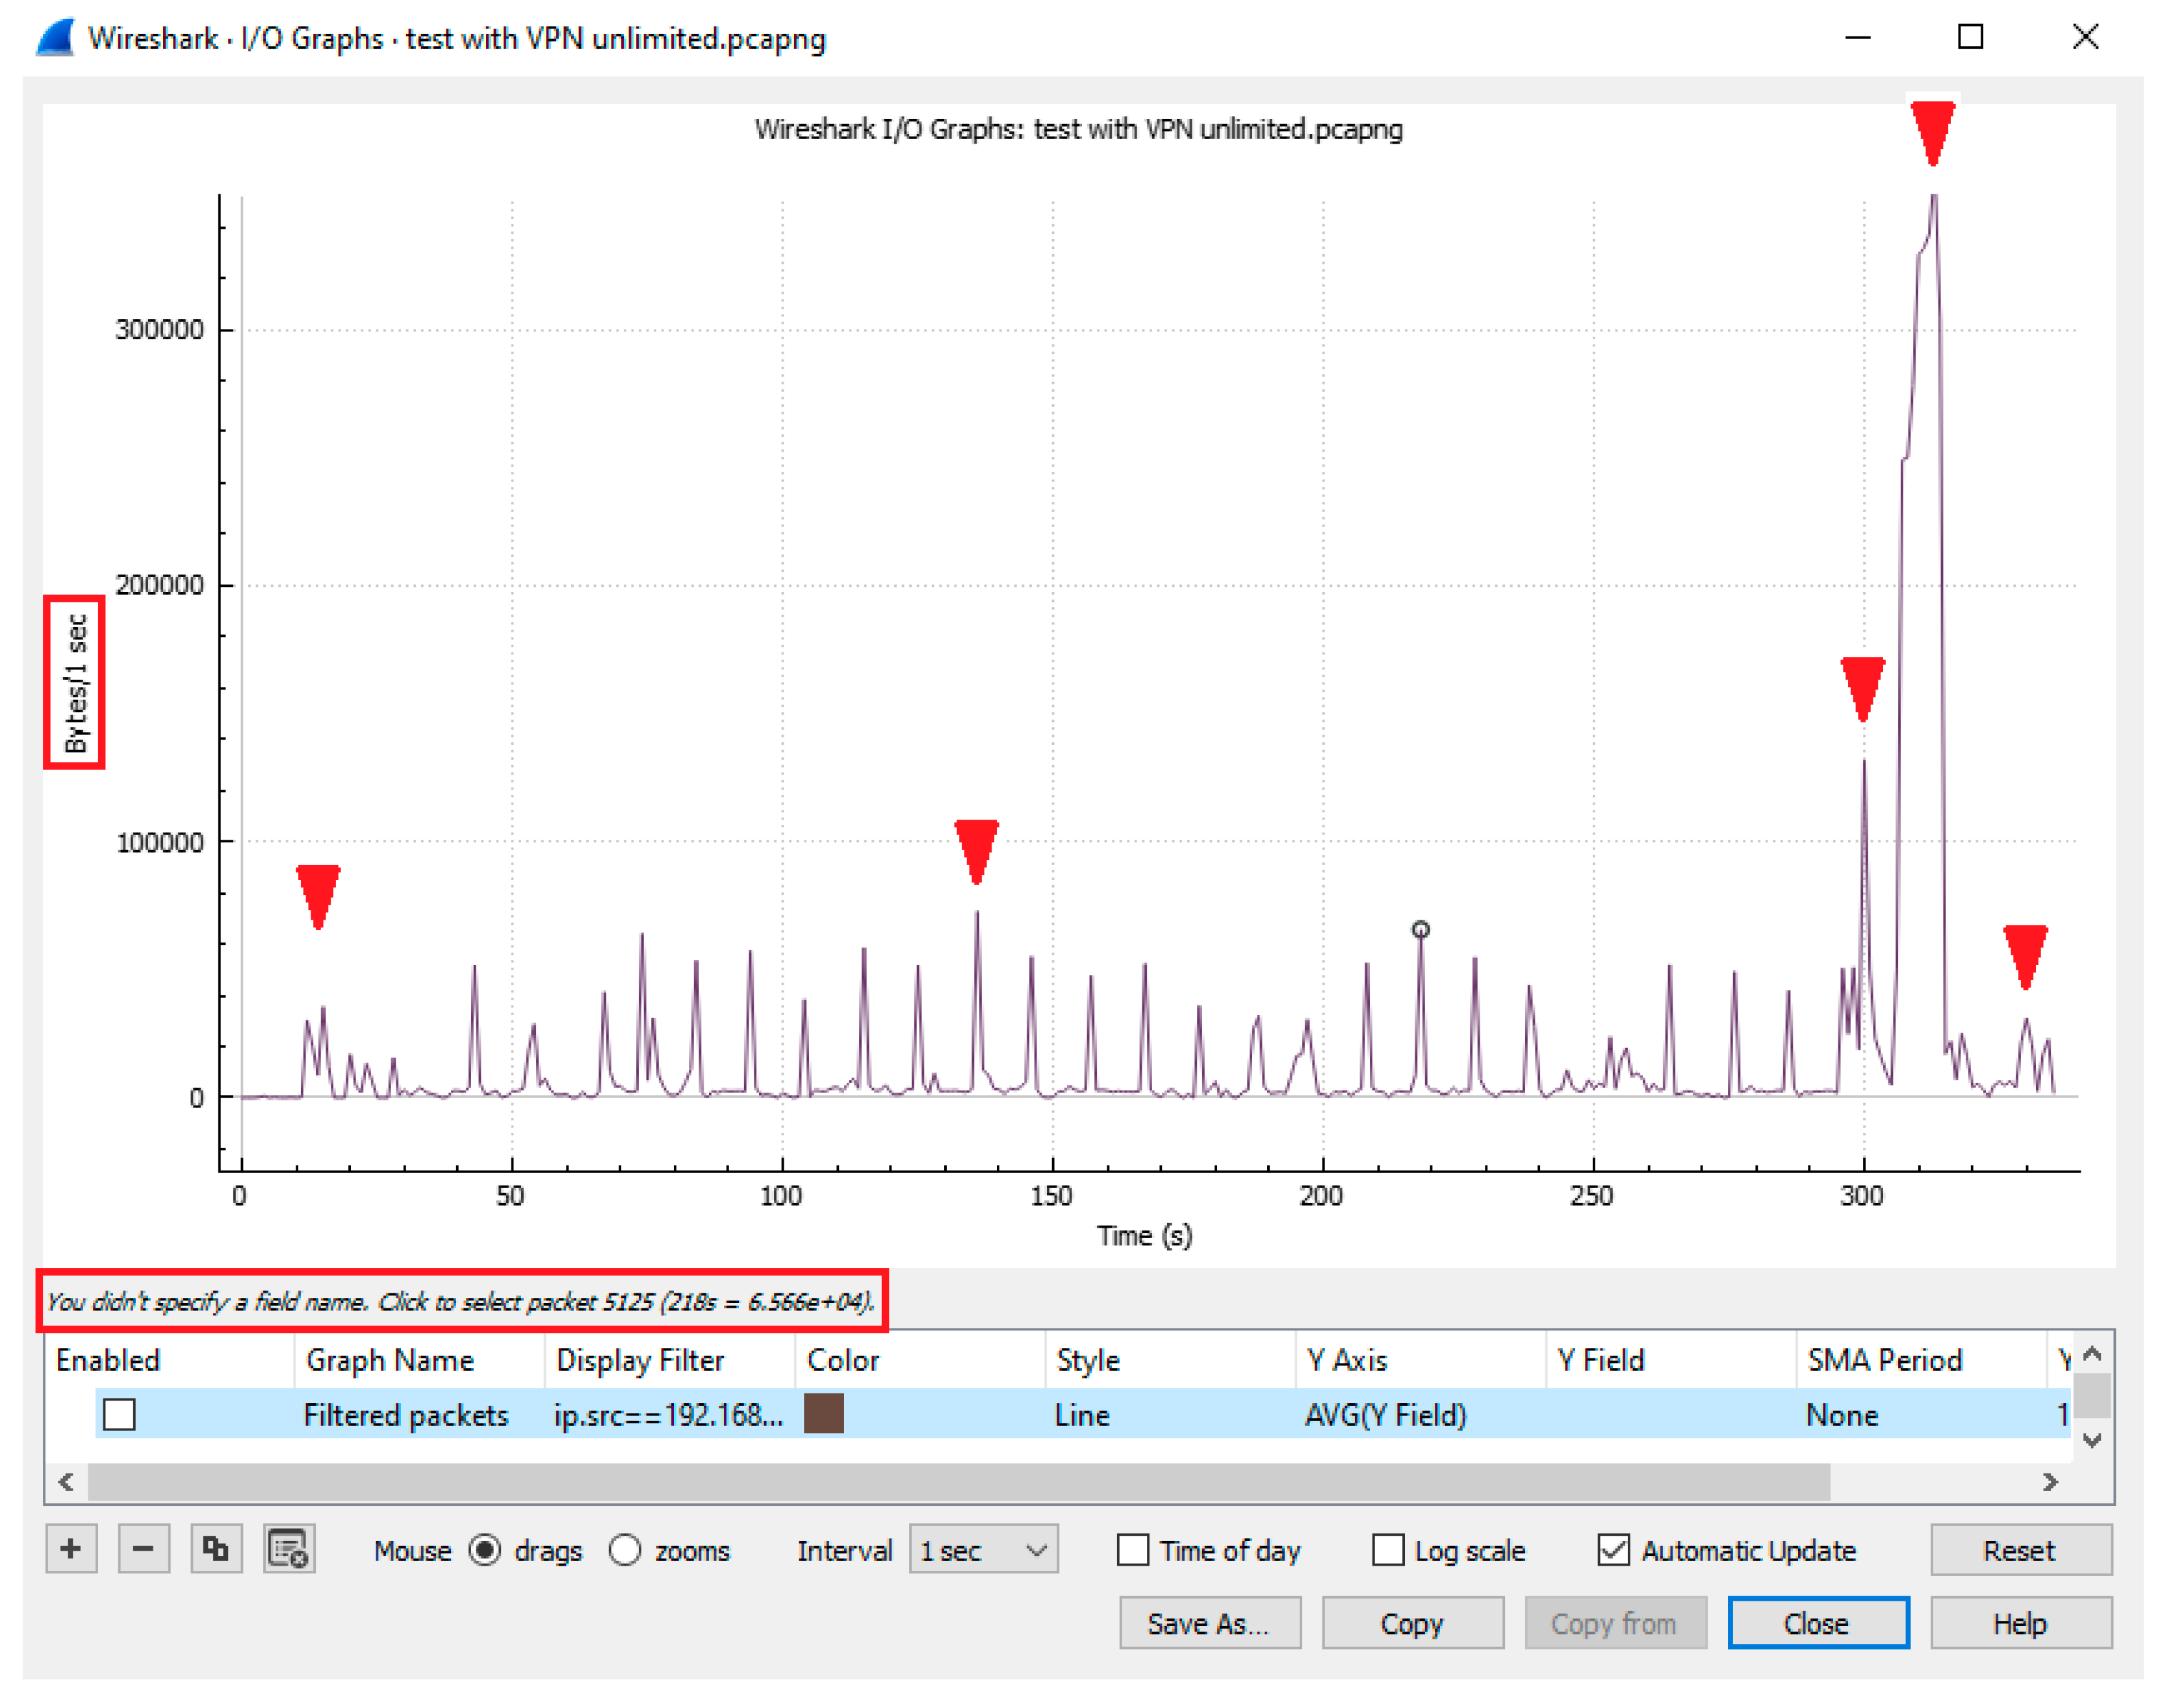
Task: Click the Y Axis column header
Action: (1420, 1360)
